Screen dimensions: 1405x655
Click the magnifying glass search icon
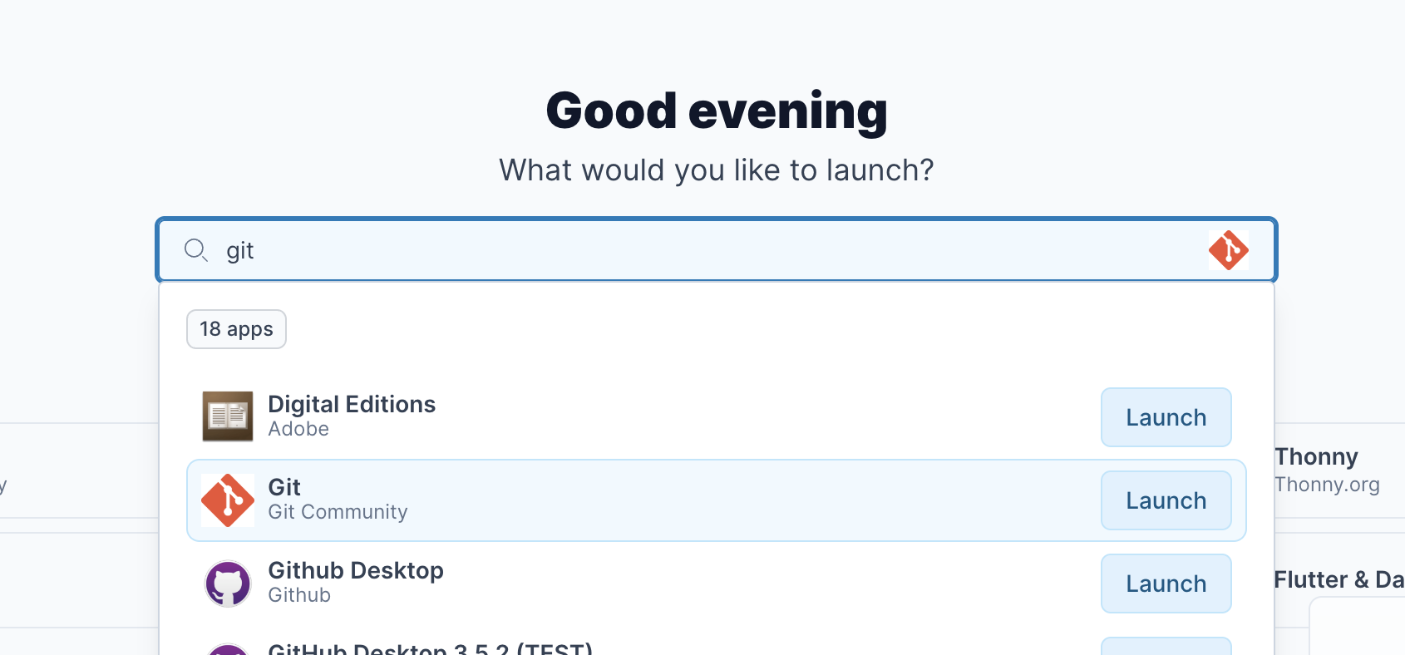(x=196, y=250)
